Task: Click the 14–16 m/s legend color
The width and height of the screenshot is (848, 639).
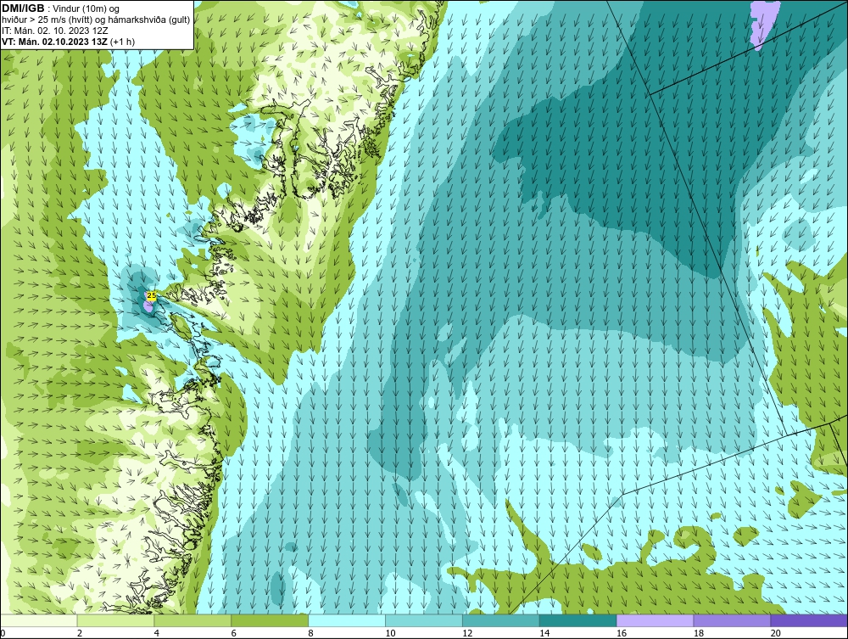Action: click(x=578, y=620)
